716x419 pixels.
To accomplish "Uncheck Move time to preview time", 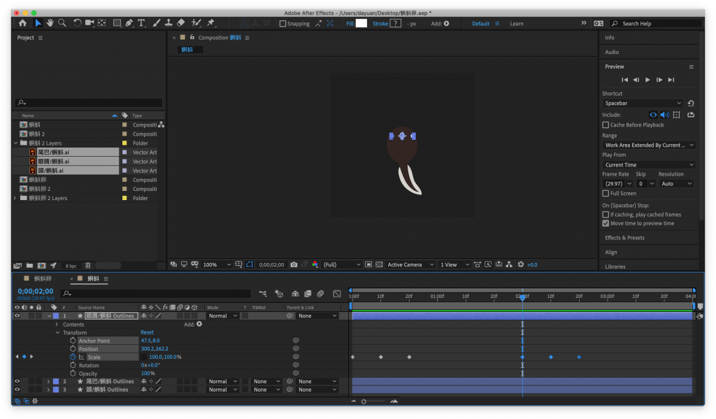I will (606, 223).
